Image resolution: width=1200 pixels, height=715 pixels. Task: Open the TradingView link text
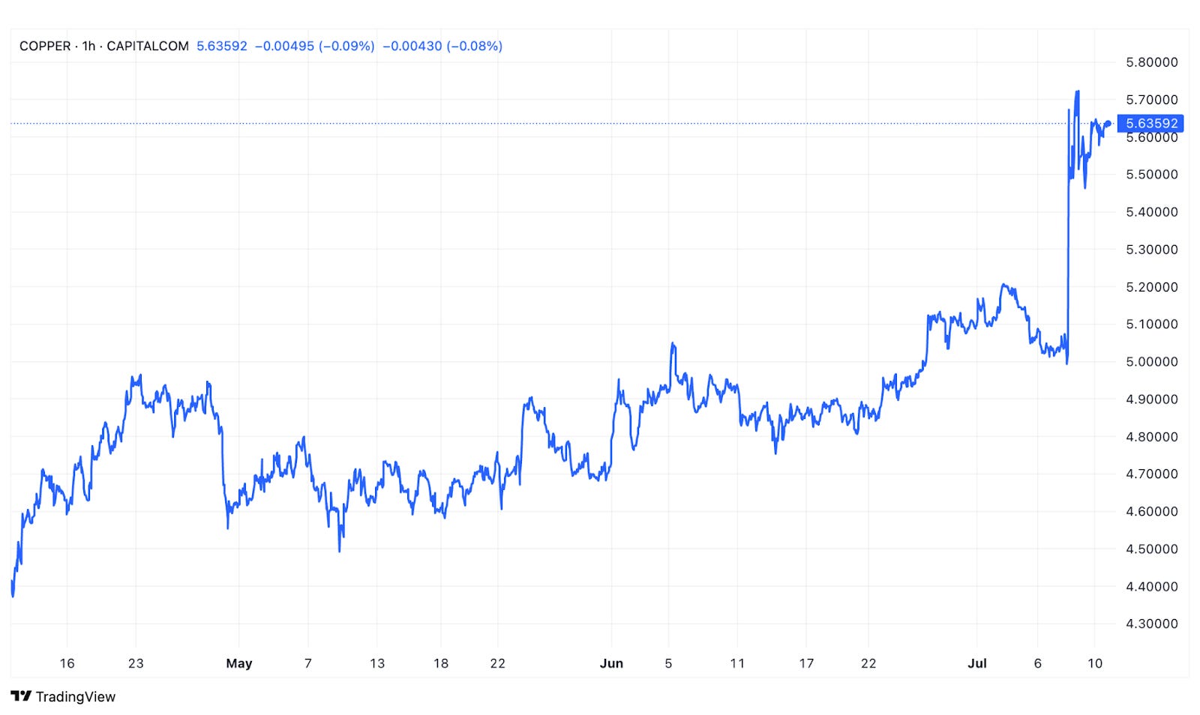pos(76,697)
